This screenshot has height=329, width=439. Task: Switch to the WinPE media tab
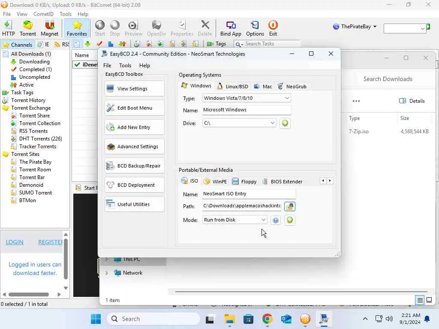coord(215,182)
